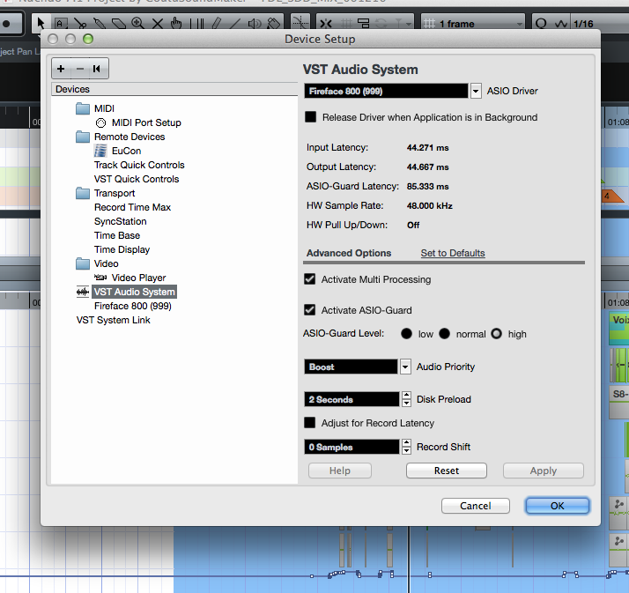Image resolution: width=629 pixels, height=593 pixels.
Task: Select Fireface 800 (999) in device tree
Action: 132,306
